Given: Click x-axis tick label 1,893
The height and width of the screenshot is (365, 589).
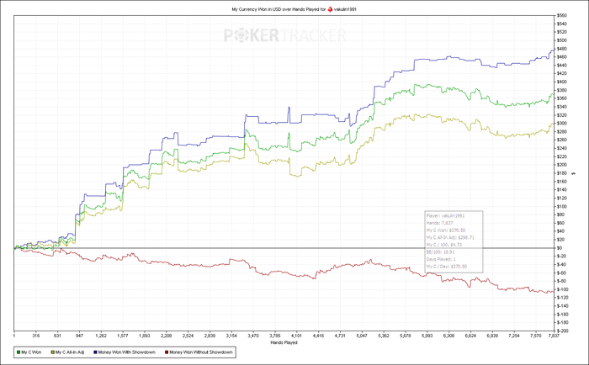Looking at the screenshot, I should coord(145,336).
